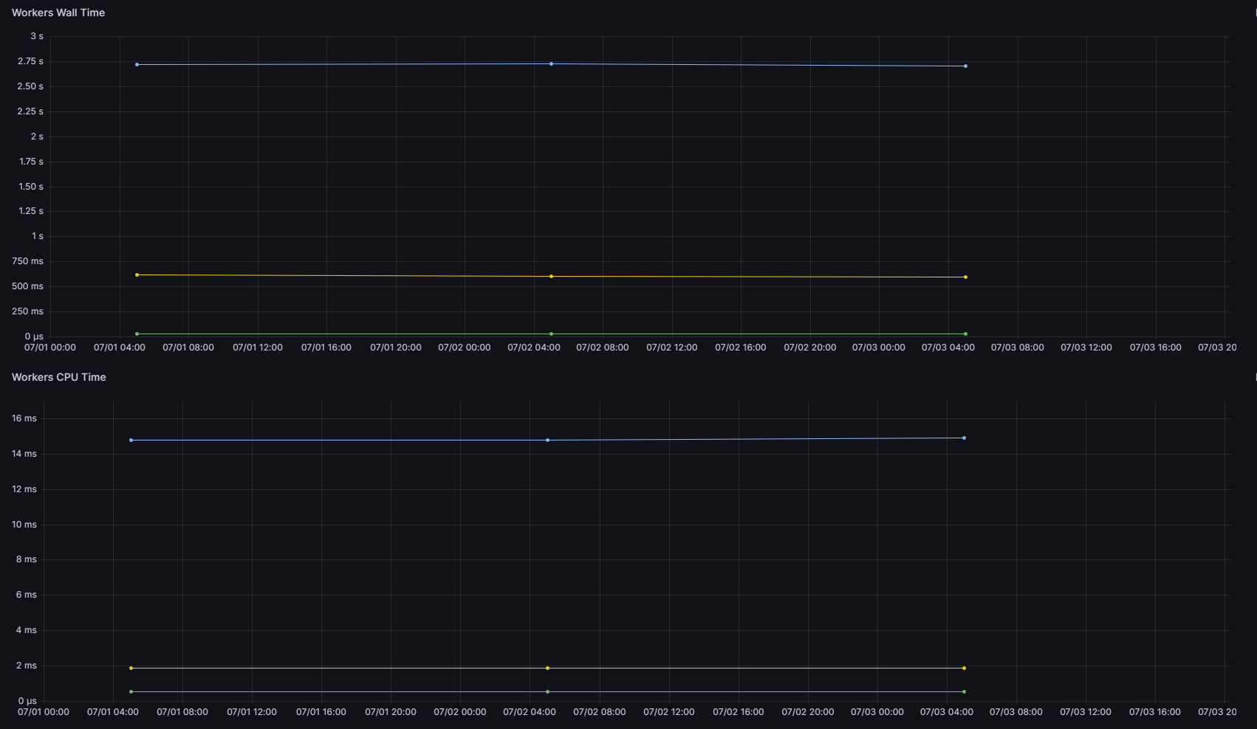Select yellow 07/01 data point in Wall Time chart
1257x729 pixels.
[137, 275]
